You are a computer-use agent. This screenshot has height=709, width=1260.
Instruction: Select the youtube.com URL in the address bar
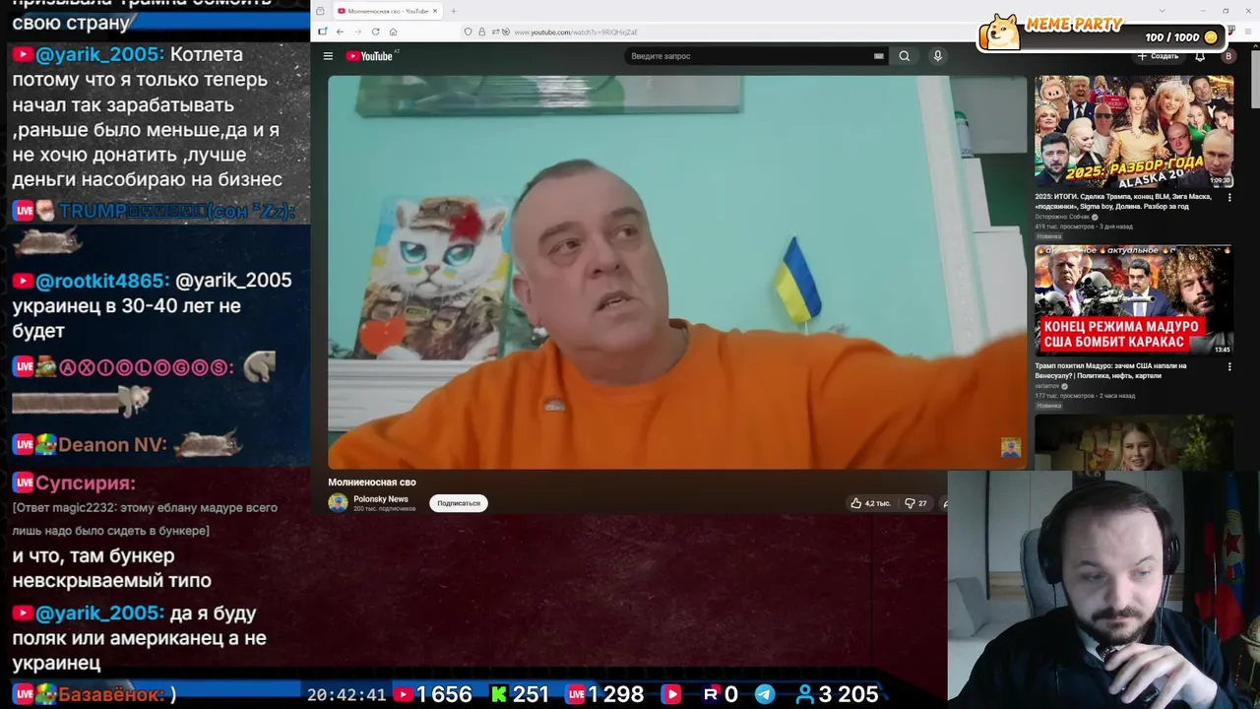(575, 32)
